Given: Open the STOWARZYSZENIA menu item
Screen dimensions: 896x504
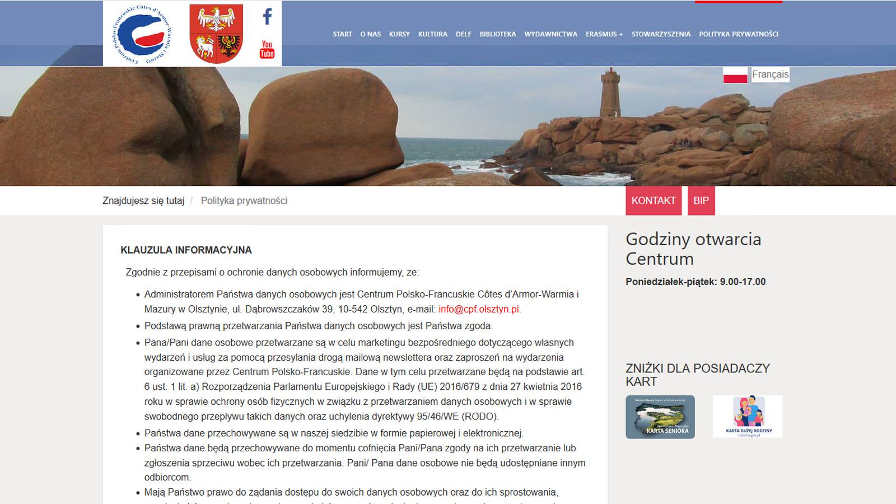Looking at the screenshot, I should pyautogui.click(x=661, y=34).
